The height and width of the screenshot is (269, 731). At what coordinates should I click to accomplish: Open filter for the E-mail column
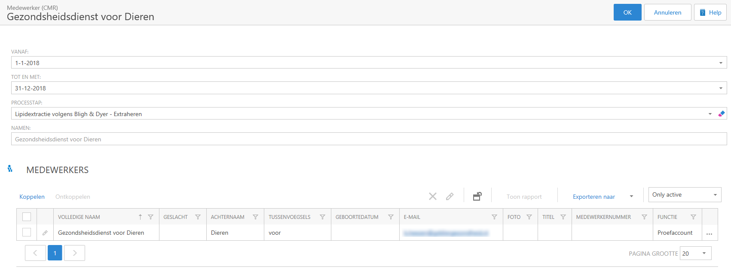(x=494, y=217)
